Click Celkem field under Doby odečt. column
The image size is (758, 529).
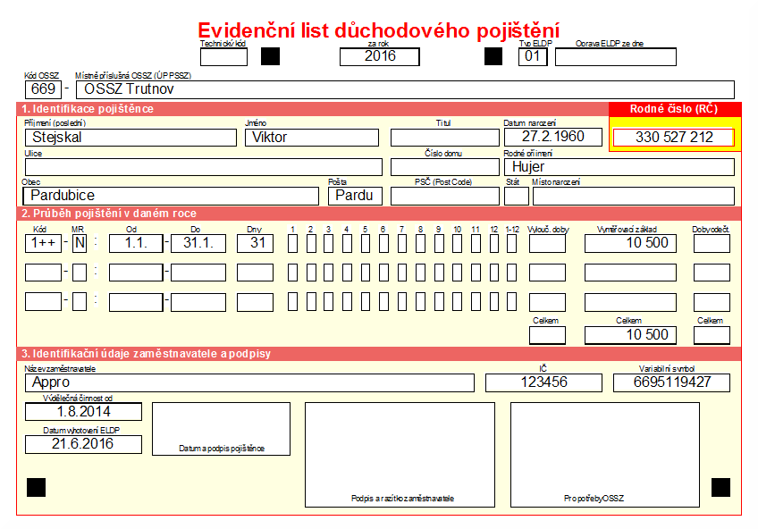712,335
